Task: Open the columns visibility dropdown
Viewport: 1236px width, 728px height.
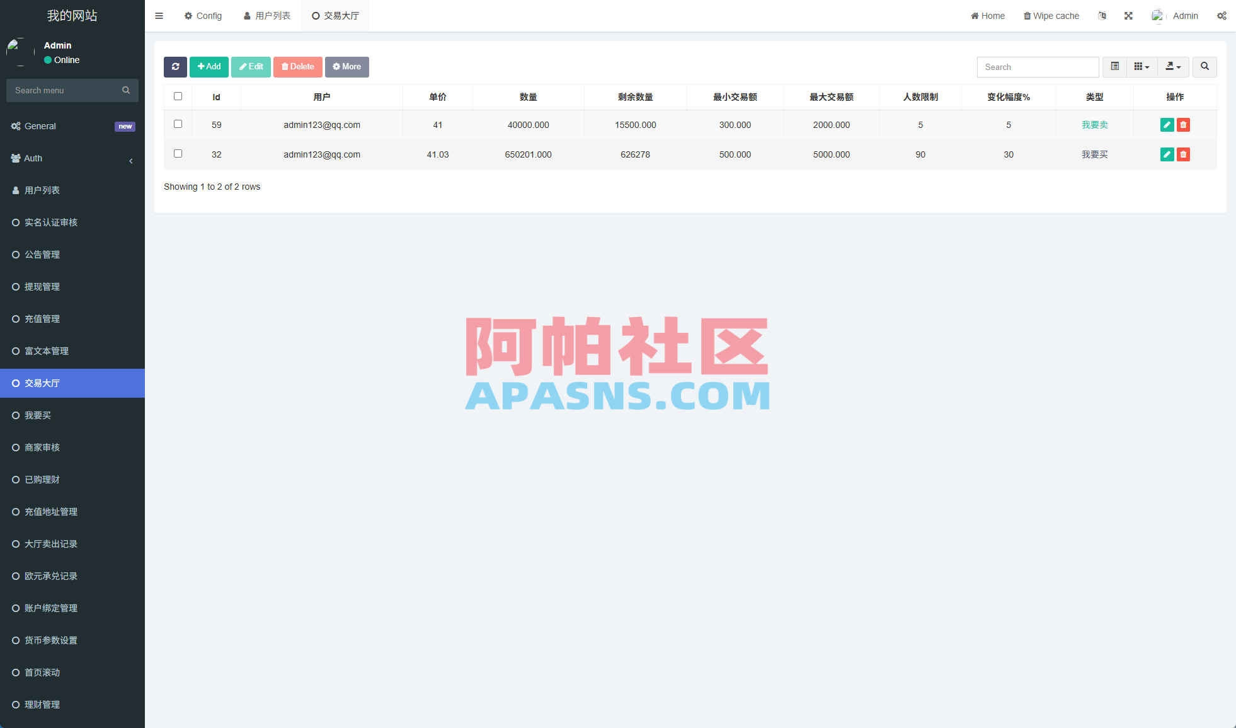Action: [1142, 67]
